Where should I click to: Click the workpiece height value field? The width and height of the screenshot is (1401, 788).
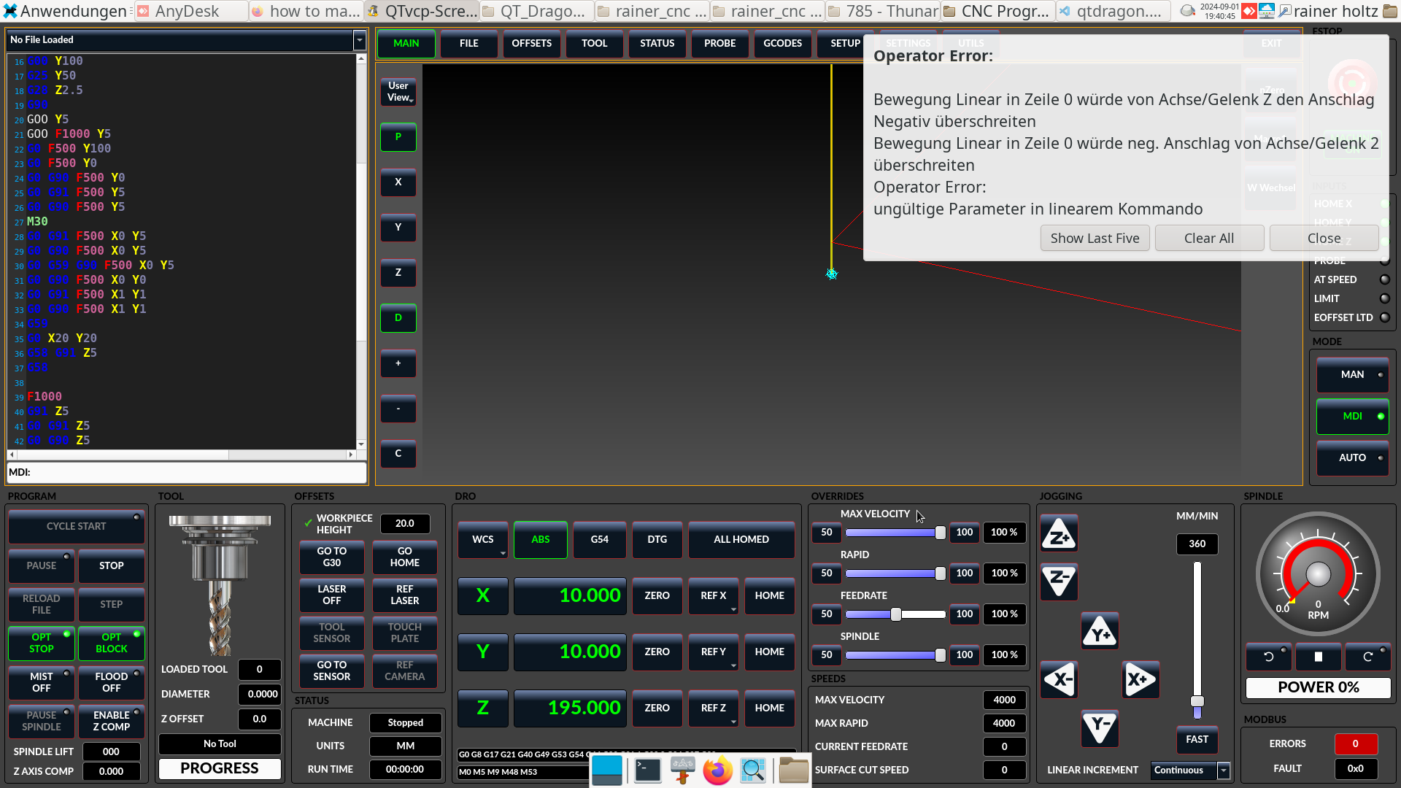[405, 524]
